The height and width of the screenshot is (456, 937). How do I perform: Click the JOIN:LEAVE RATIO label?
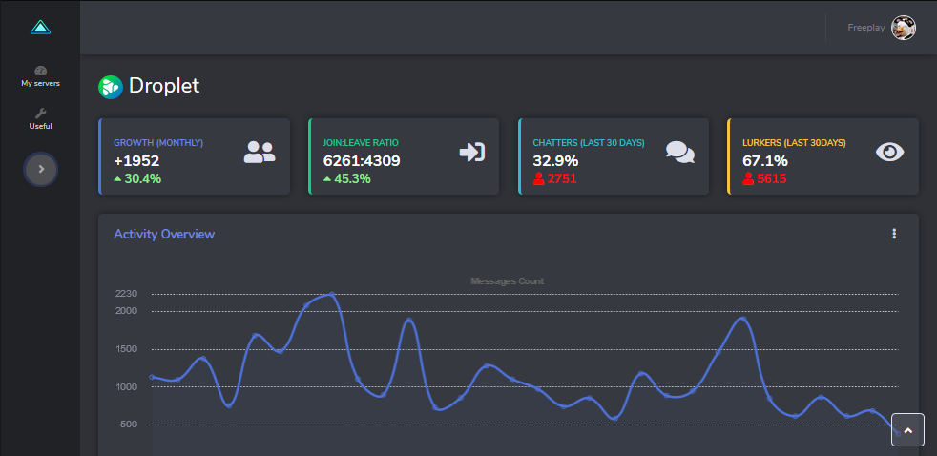(361, 143)
